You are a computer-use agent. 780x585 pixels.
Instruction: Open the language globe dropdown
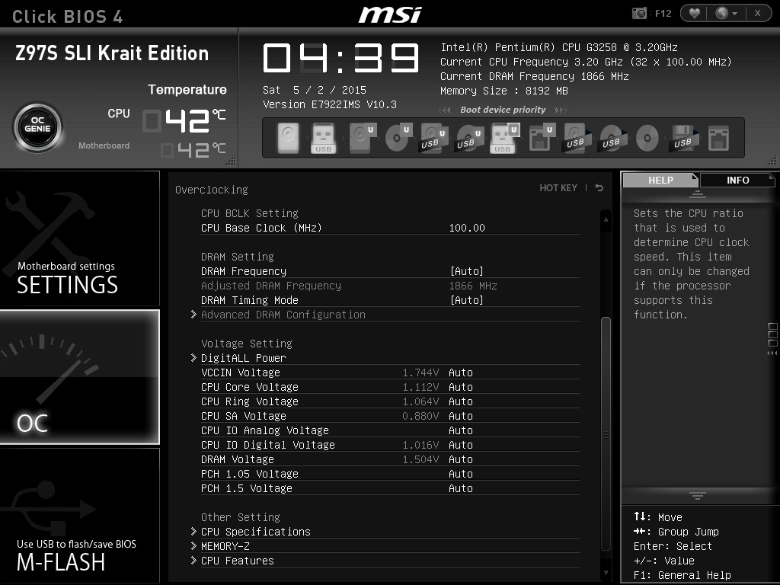pyautogui.click(x=726, y=14)
